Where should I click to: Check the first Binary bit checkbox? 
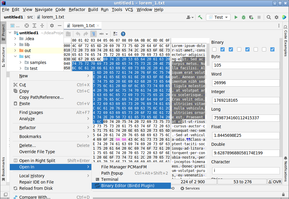point(214,49)
